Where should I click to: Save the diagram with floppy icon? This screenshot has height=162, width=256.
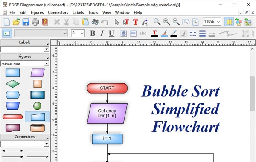[x=26, y=22]
